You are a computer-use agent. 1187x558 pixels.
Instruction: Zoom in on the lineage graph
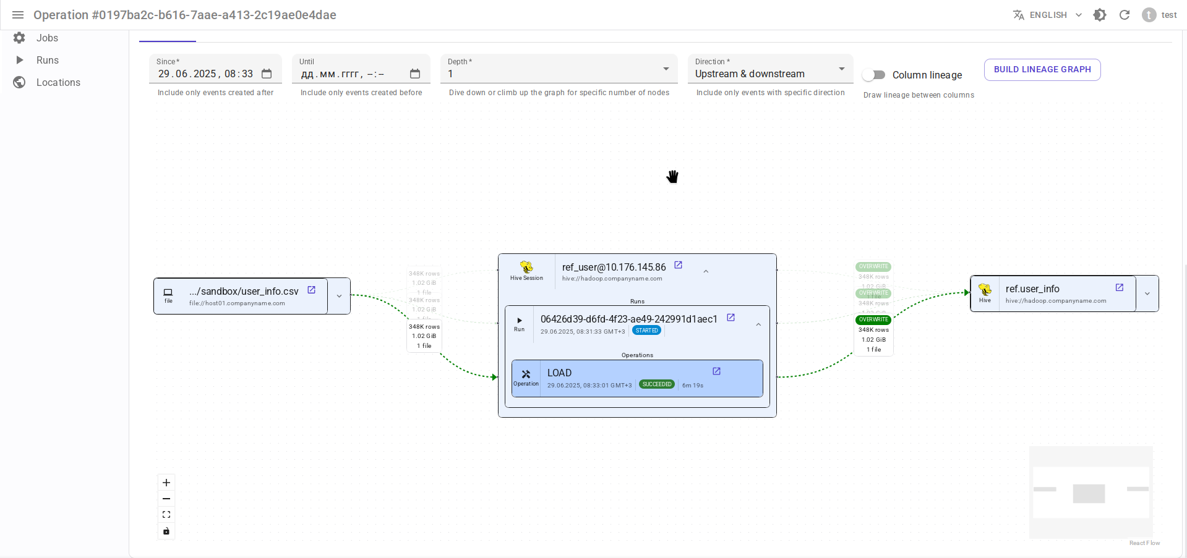pos(166,483)
